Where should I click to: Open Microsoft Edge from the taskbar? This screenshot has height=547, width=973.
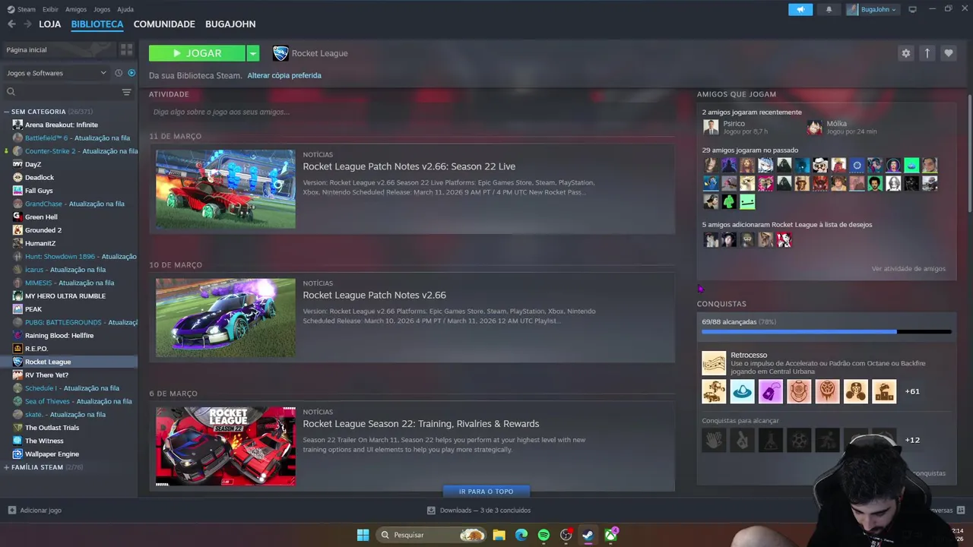(x=521, y=535)
